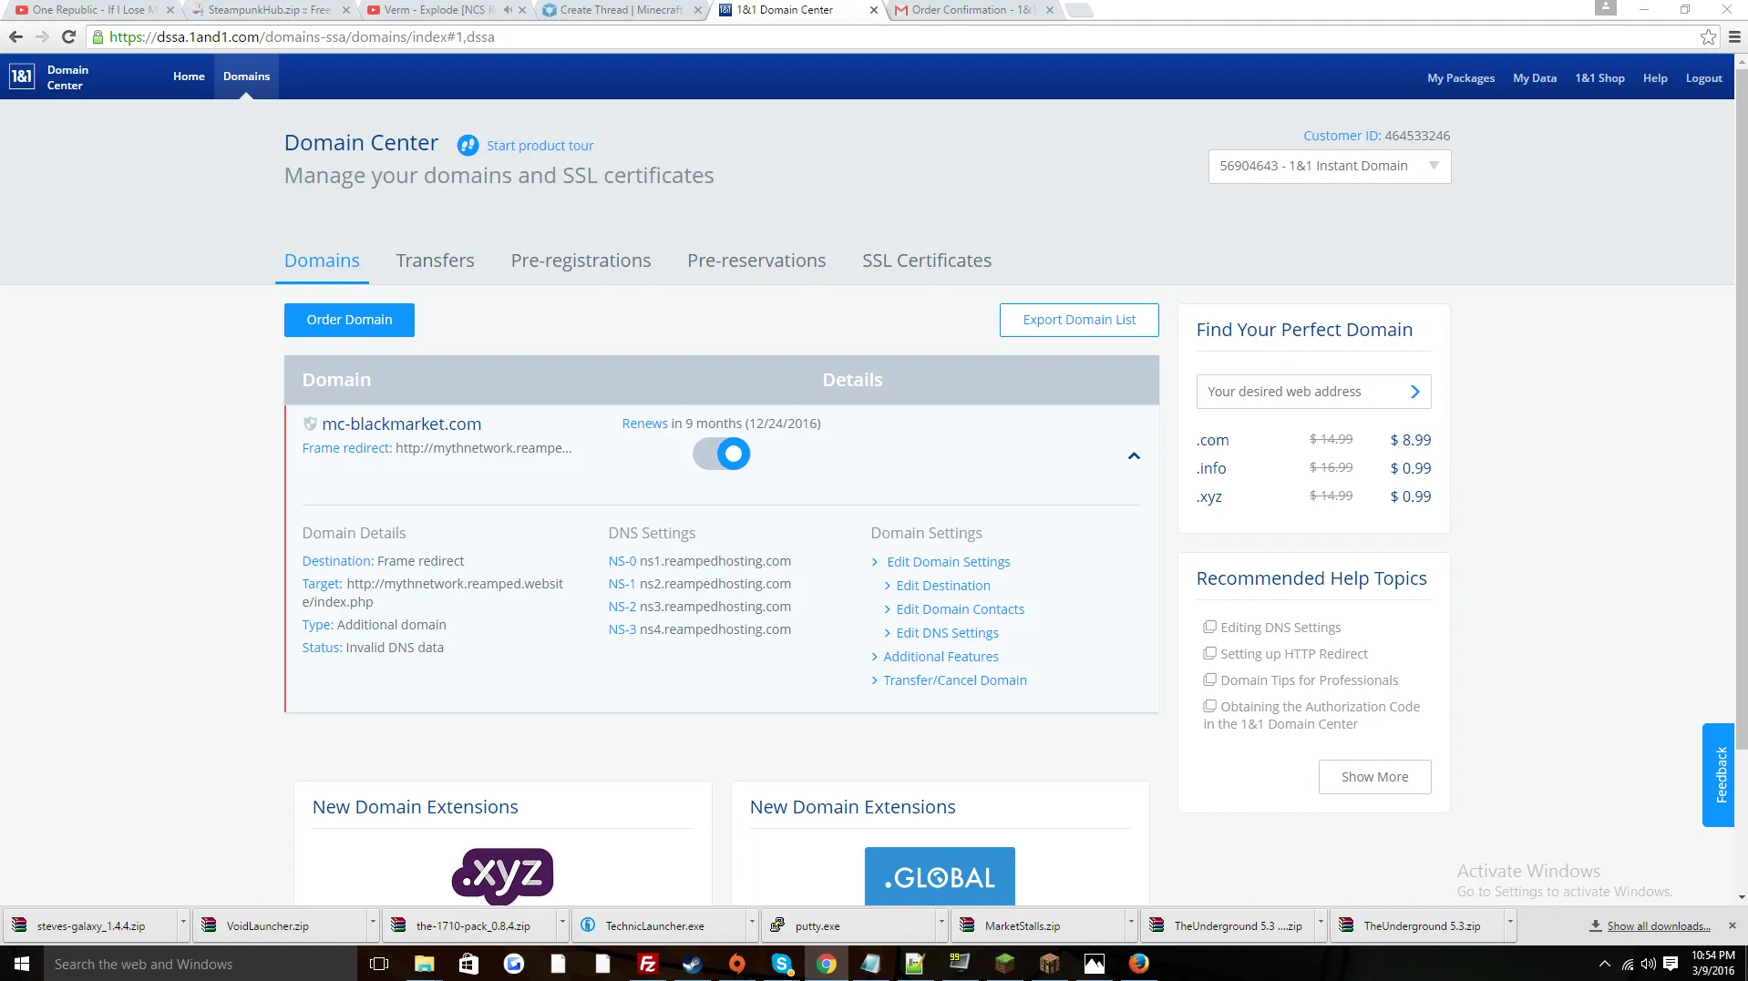Open the Action Center notification icon

pyautogui.click(x=1671, y=964)
